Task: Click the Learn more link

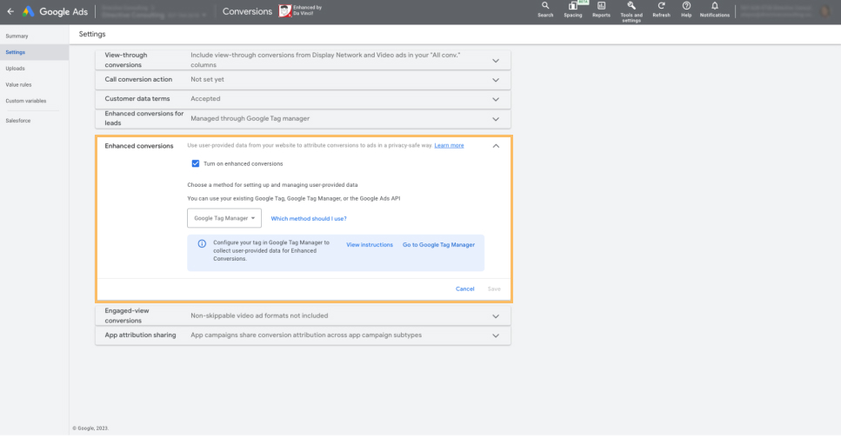Action: (449, 145)
